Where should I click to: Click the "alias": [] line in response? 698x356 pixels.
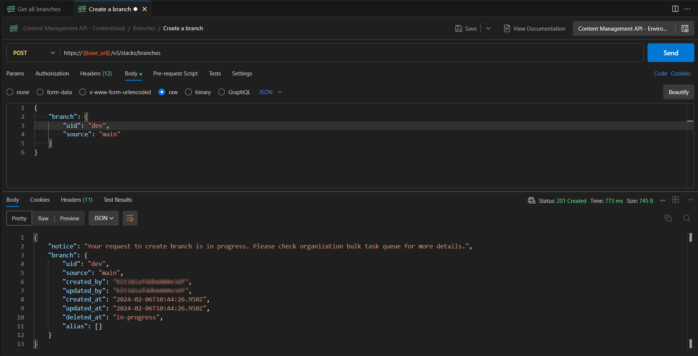point(82,326)
